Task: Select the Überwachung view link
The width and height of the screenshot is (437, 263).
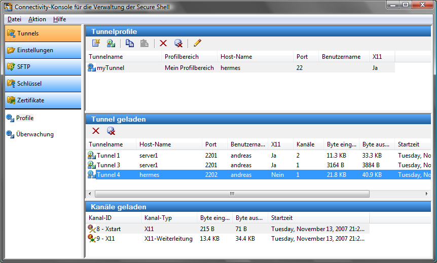Action: pos(35,134)
